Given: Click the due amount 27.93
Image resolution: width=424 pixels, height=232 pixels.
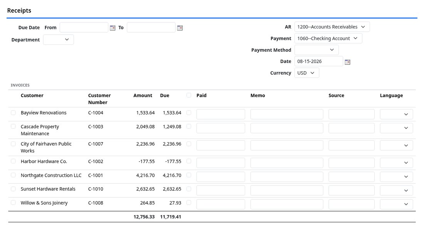Looking at the screenshot, I should click(x=175, y=203).
